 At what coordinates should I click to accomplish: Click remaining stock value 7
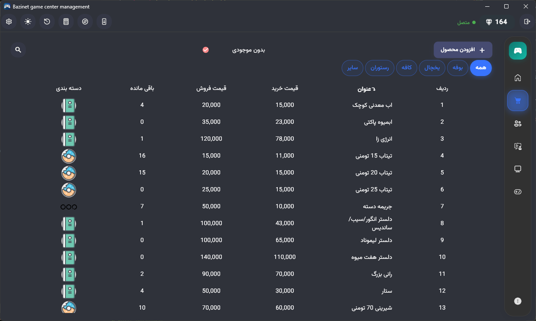[142, 207]
